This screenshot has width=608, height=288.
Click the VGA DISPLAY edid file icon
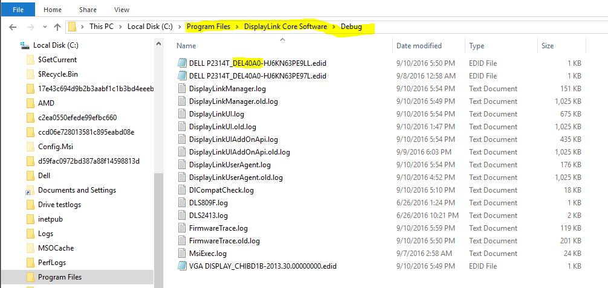coord(182,266)
